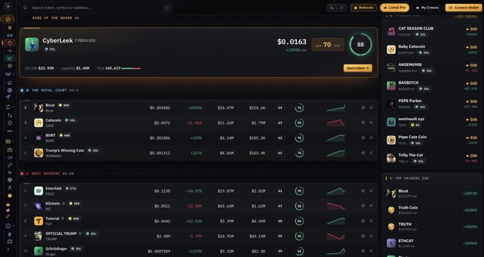Favorite Interfold with its star icon
Screen dimensions: 484x257
coord(363,191)
